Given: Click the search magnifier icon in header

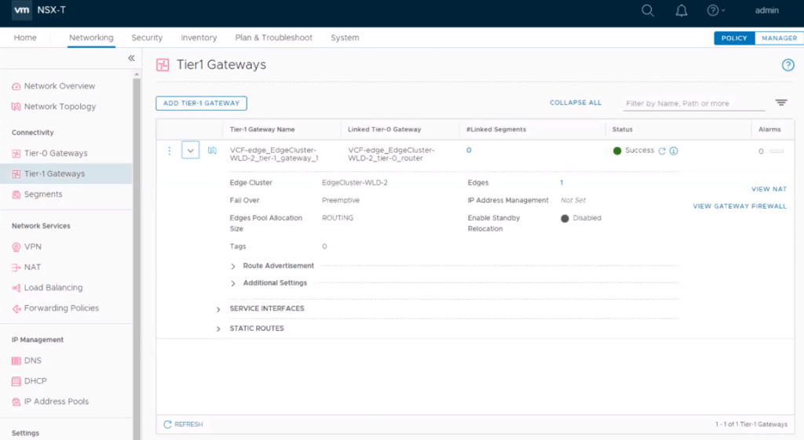Looking at the screenshot, I should tap(647, 11).
